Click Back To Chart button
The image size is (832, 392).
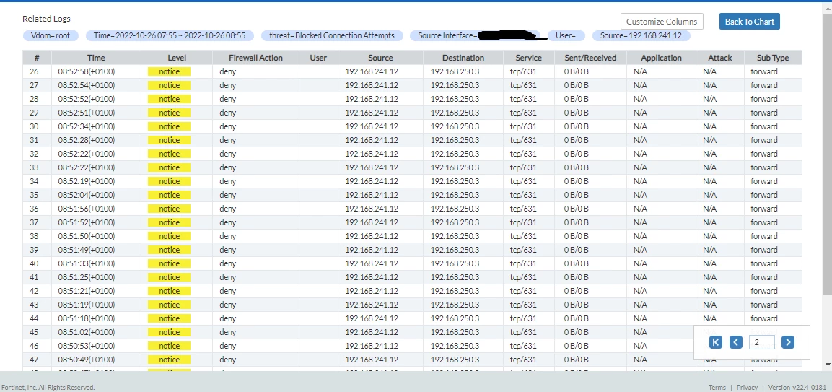(749, 22)
